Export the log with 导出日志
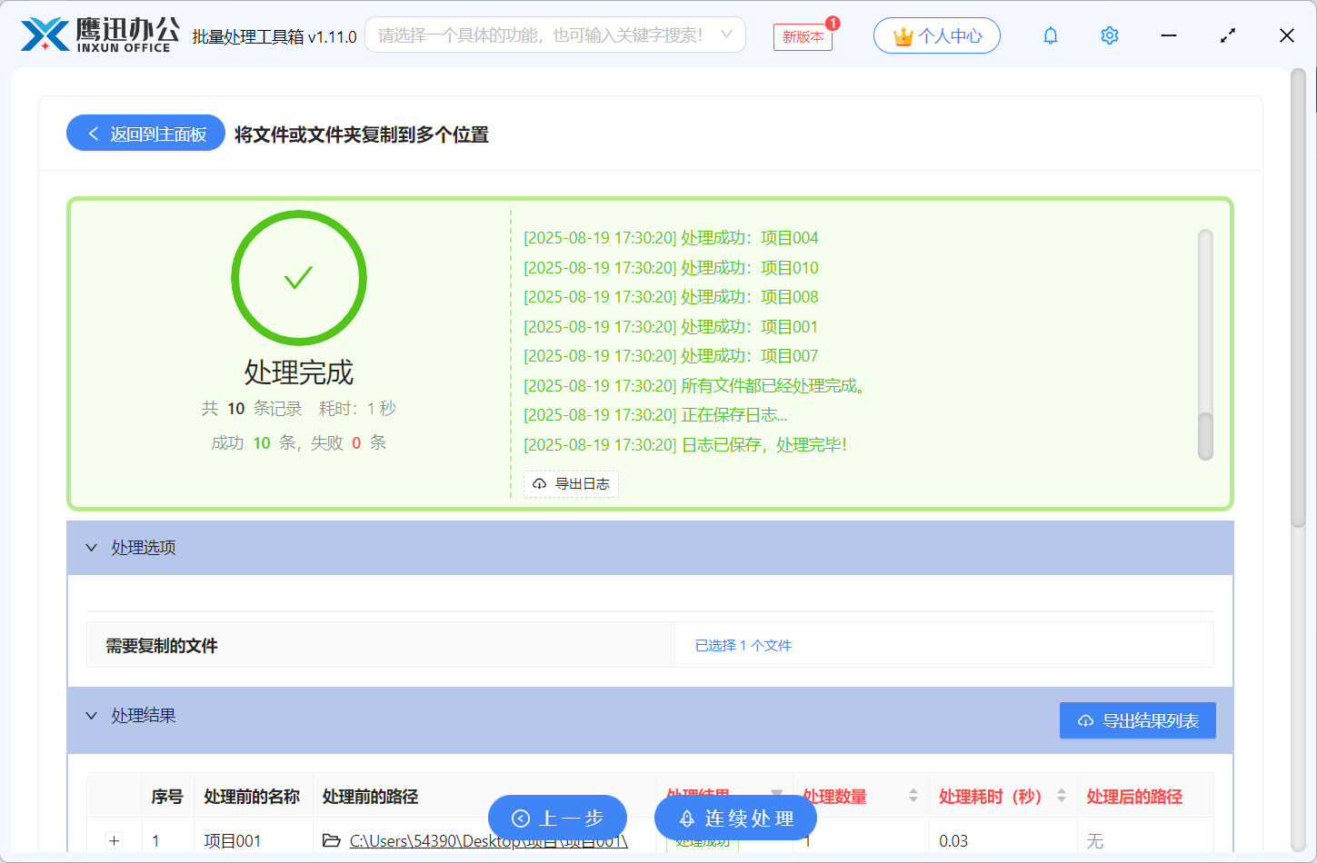The image size is (1317, 863). [571, 484]
